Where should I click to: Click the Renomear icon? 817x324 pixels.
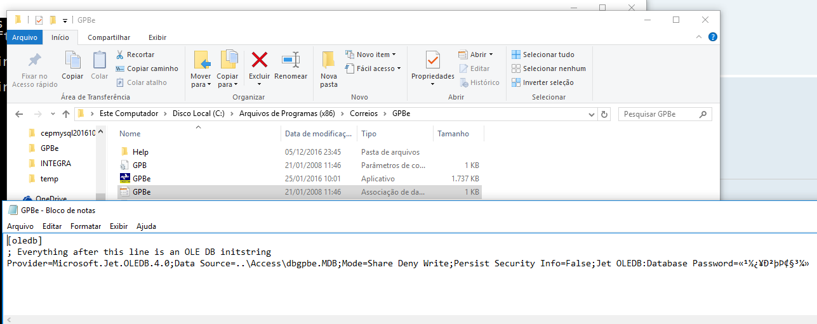click(x=291, y=60)
